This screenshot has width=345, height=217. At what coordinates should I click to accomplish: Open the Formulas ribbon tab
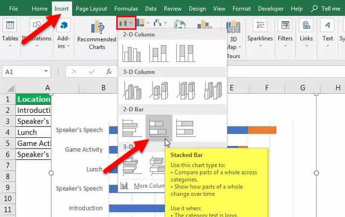126,9
